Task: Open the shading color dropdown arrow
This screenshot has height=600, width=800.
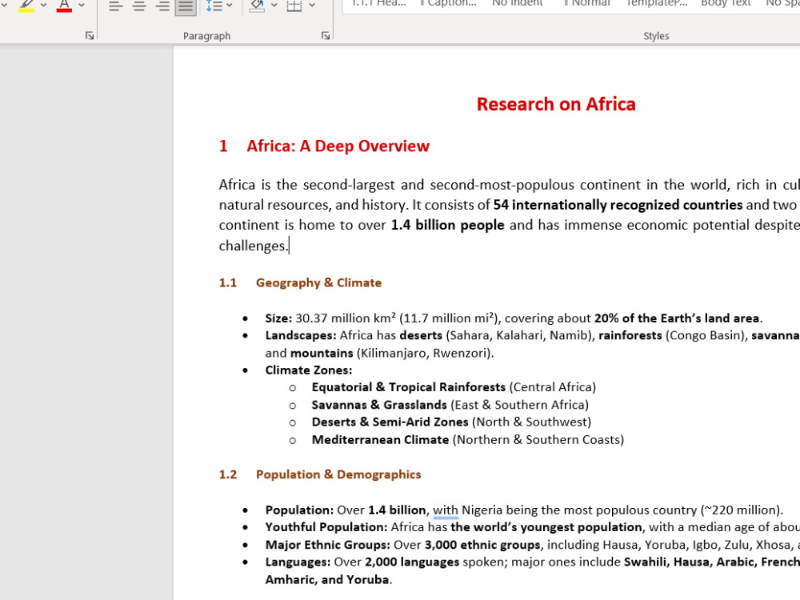Action: click(274, 5)
